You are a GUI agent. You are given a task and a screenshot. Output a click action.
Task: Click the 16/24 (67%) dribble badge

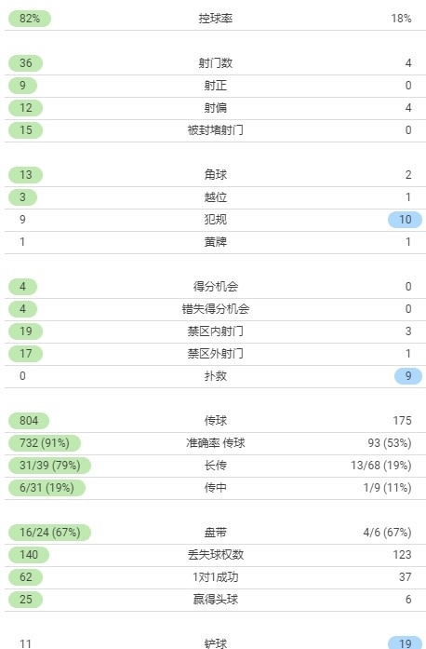tap(49, 533)
